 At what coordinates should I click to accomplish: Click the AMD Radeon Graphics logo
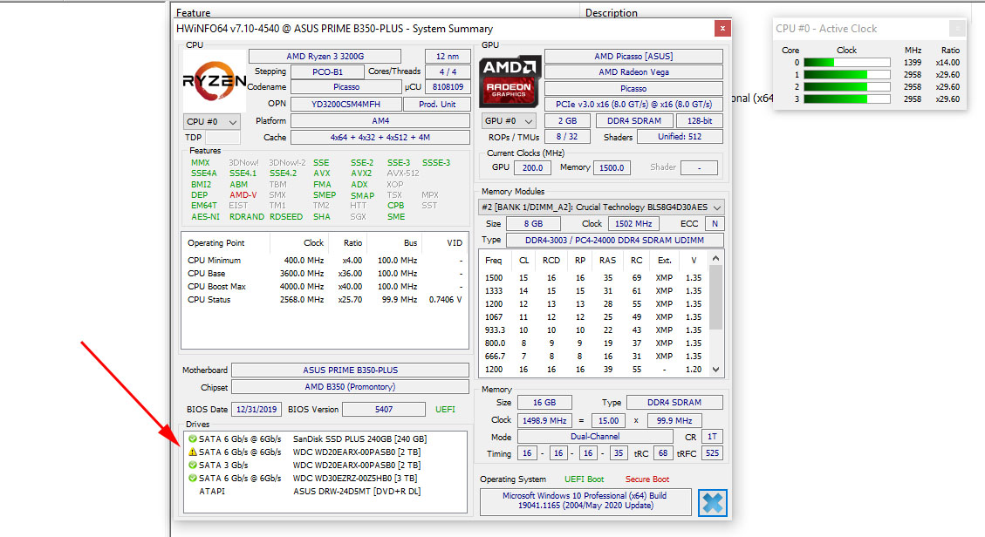(x=510, y=82)
